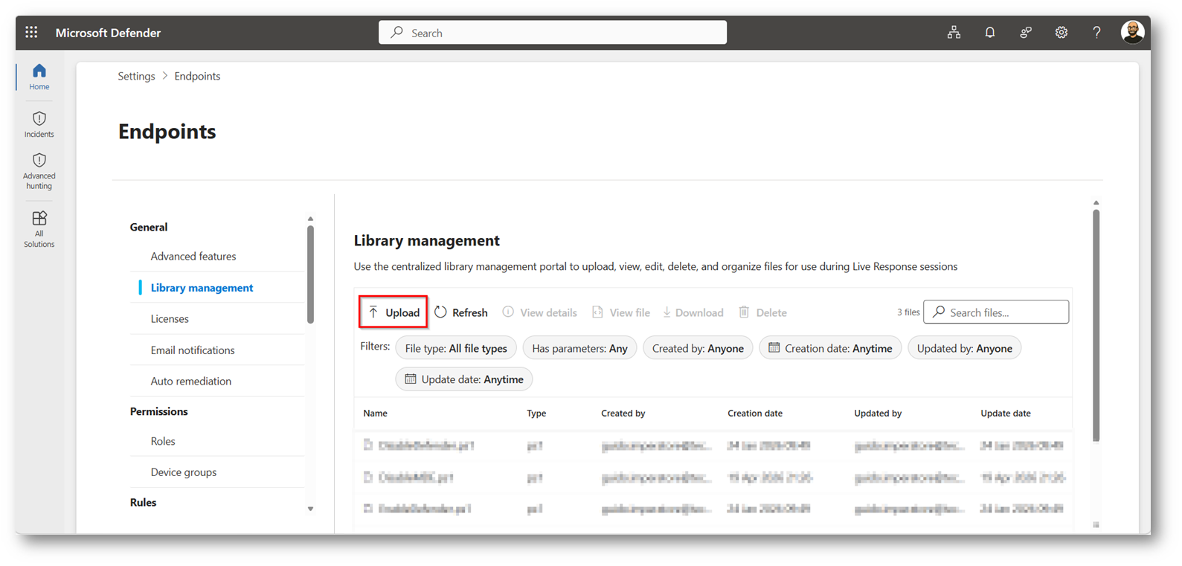Open All Solutions in the sidebar

click(39, 229)
